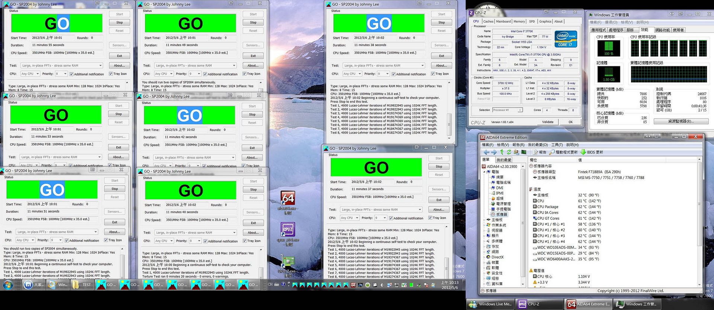The height and width of the screenshot is (310, 714).
Task: Select the DirectX node in AIDA64 tree
Action: pos(495,257)
